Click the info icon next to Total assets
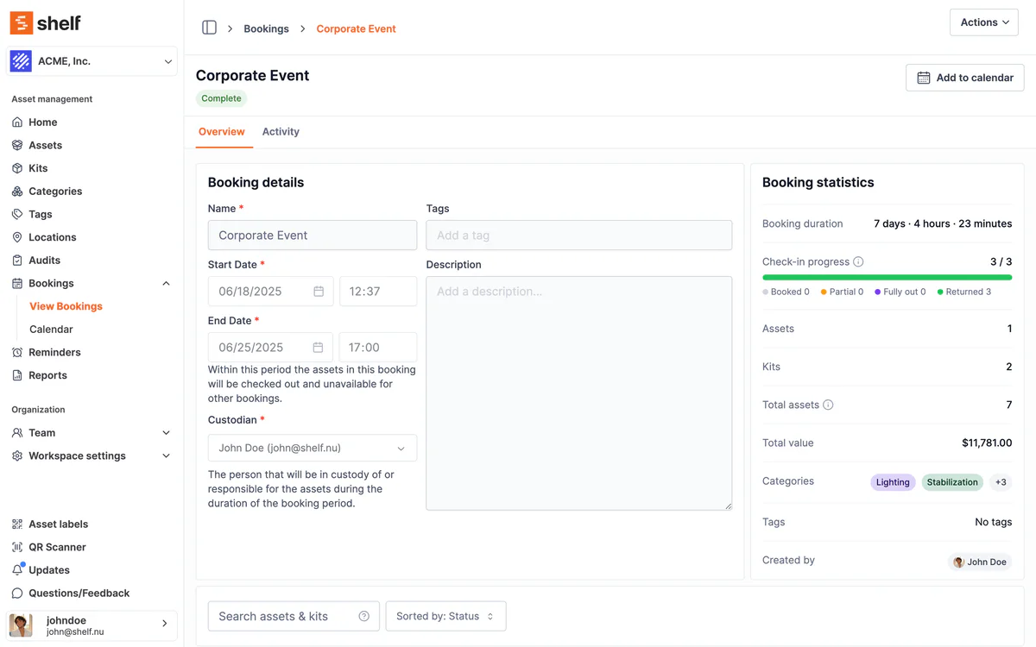 click(828, 405)
